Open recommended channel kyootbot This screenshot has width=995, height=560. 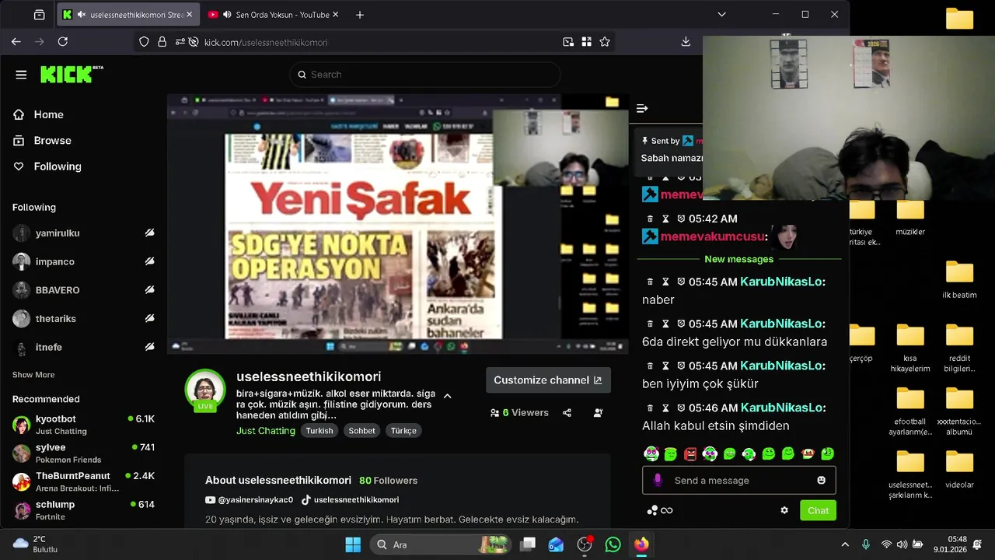pos(83,424)
